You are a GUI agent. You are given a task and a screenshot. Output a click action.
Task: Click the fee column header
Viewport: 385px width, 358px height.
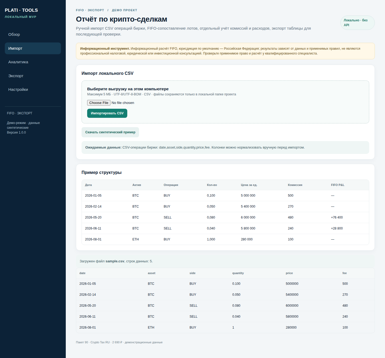(345, 273)
